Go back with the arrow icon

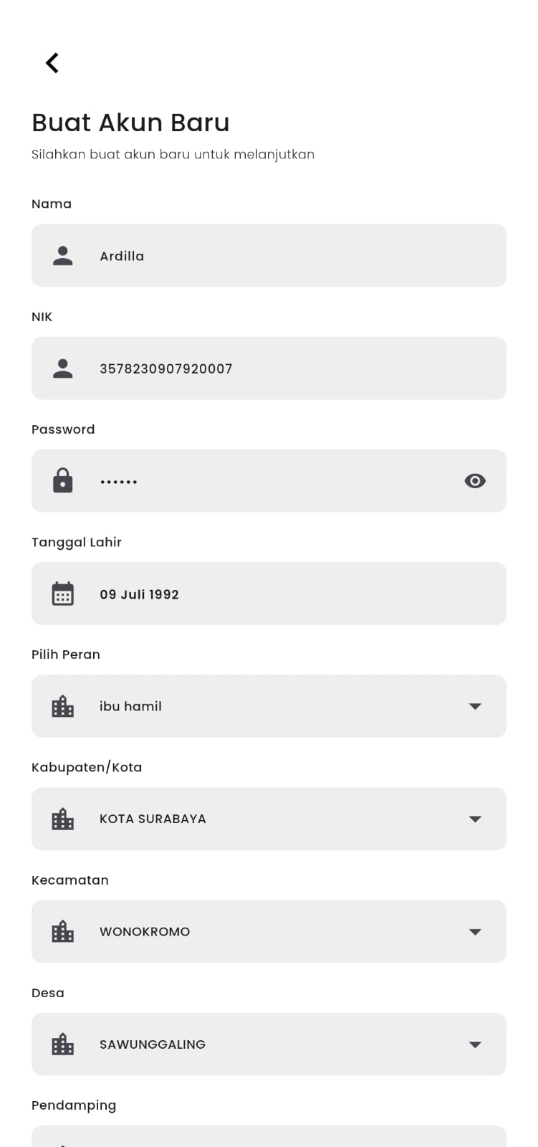coord(52,63)
